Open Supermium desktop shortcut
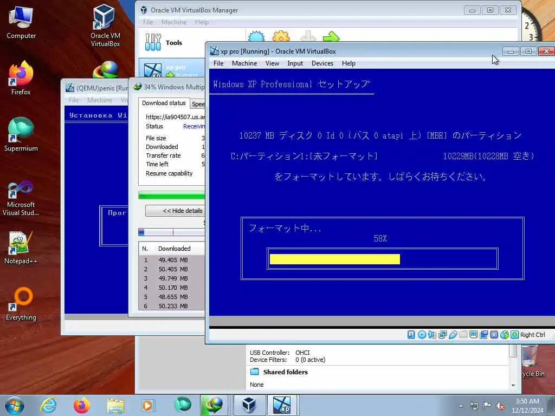The width and height of the screenshot is (555, 416). click(x=21, y=134)
